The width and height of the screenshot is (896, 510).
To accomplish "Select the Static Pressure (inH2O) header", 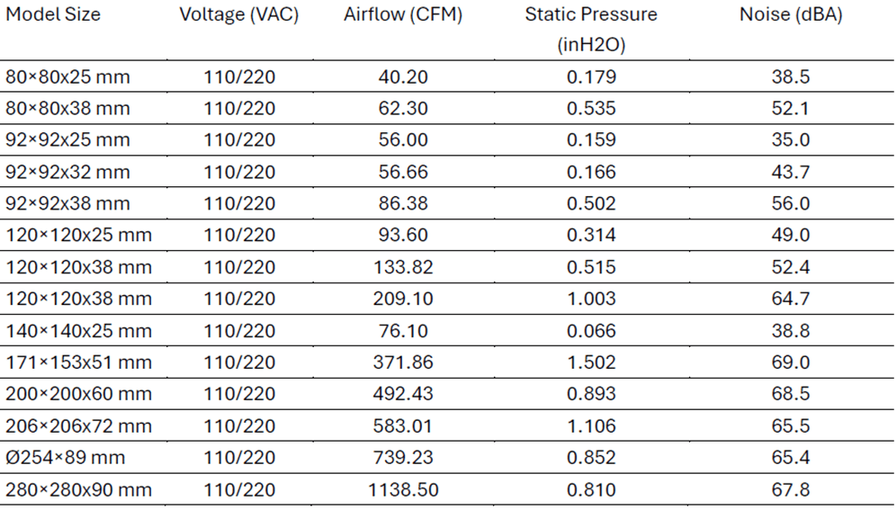I will pyautogui.click(x=591, y=29).
